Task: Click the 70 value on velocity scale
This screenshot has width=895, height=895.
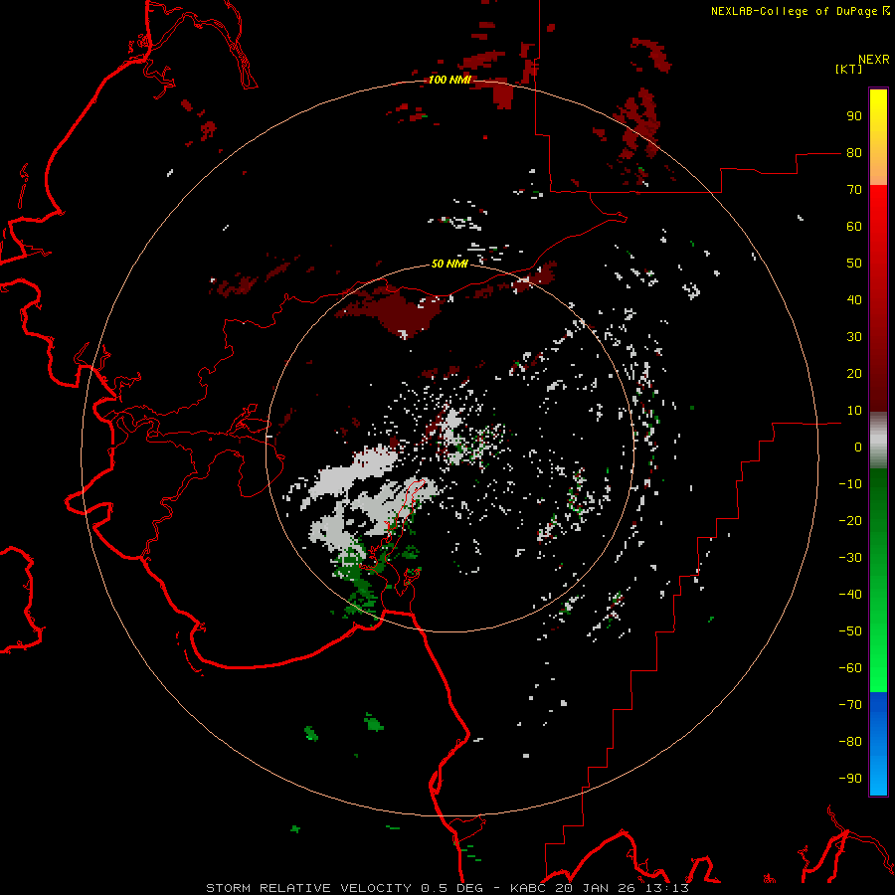Action: pyautogui.click(x=854, y=190)
